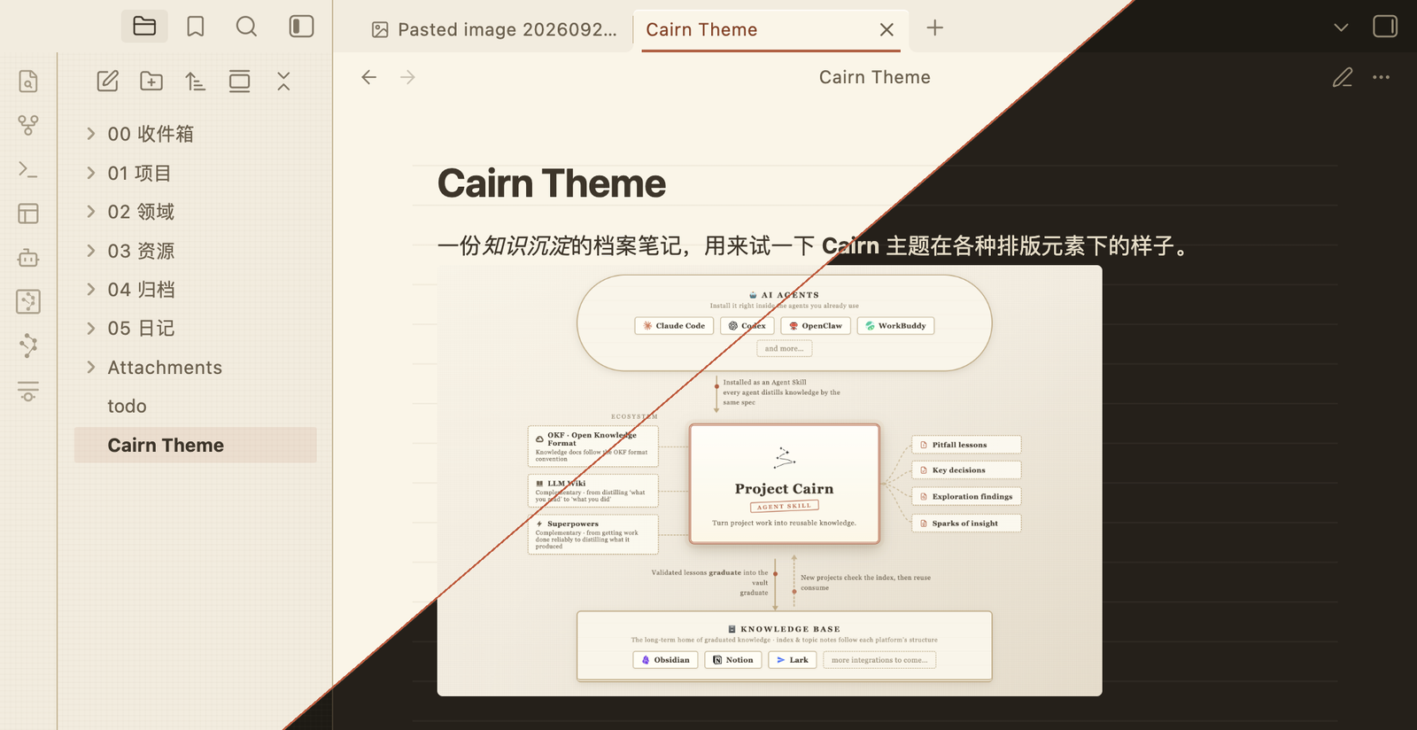This screenshot has height=730, width=1417.
Task: Open the tab list dropdown arrow
Action: click(x=1341, y=27)
